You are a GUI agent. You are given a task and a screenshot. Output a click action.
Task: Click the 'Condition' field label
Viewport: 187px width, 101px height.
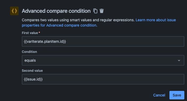29,52
